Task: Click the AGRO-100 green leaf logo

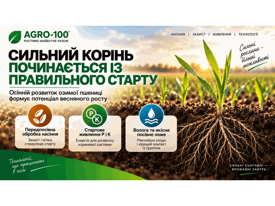Action: (15, 37)
